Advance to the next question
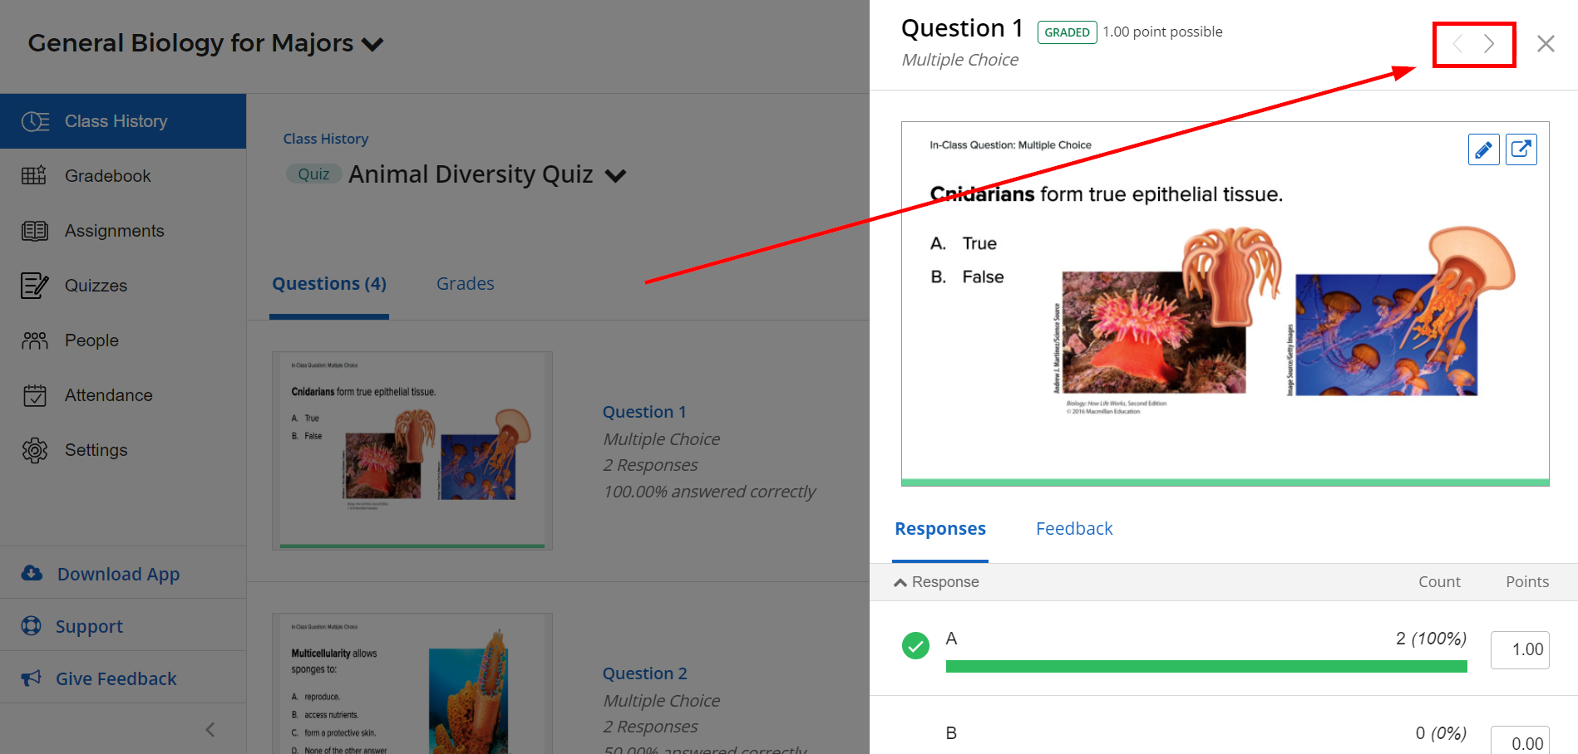Image resolution: width=1578 pixels, height=754 pixels. [1488, 44]
